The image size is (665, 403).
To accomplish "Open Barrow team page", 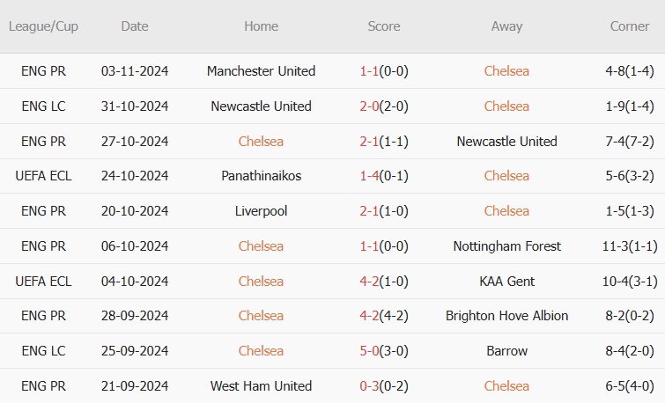I will click(506, 351).
